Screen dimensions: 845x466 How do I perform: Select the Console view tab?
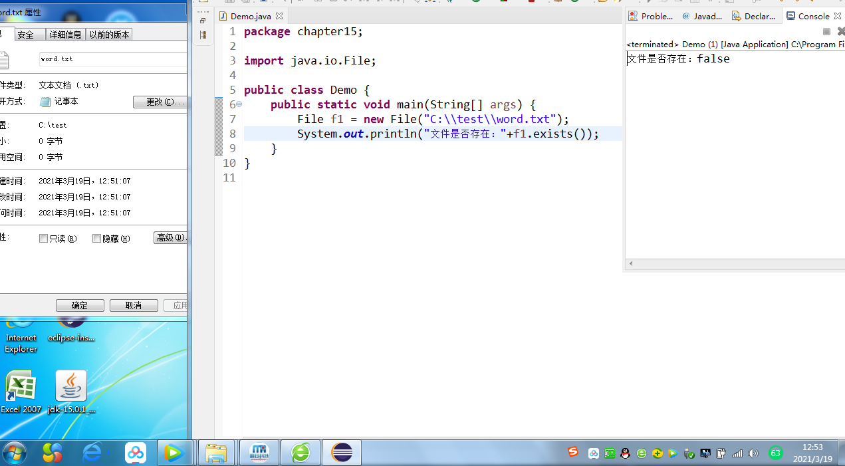click(814, 16)
